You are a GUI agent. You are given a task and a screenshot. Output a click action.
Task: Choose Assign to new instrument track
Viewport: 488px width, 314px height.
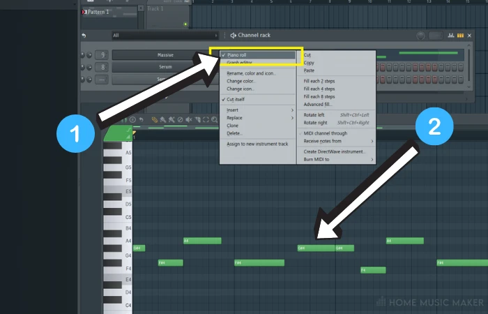tap(258, 144)
